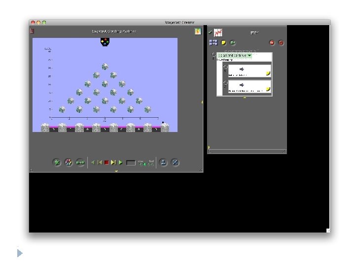Click the yellow picture icon at stage title
Screen dimensions: 355x266
pos(198,32)
